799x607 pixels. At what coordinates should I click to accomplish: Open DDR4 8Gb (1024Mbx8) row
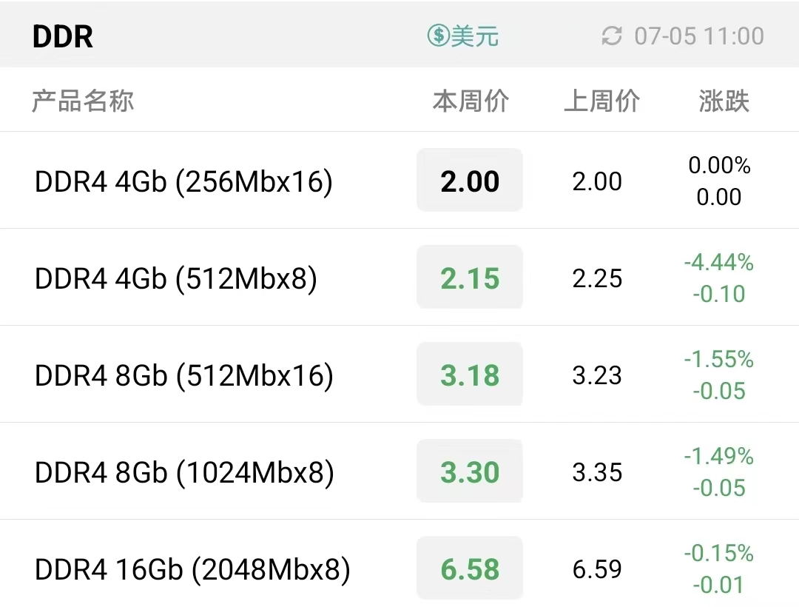pyautogui.click(x=399, y=471)
